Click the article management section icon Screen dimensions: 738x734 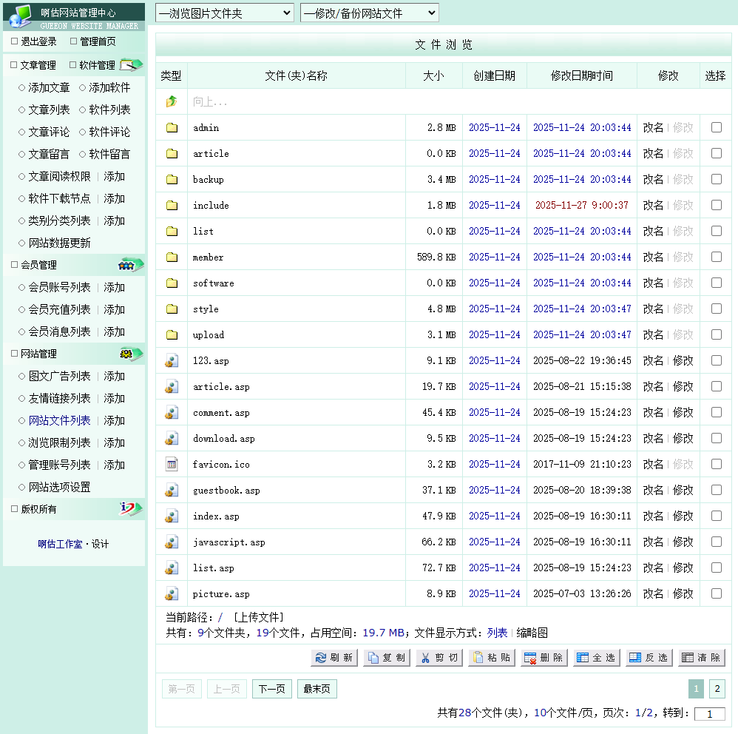click(131, 65)
